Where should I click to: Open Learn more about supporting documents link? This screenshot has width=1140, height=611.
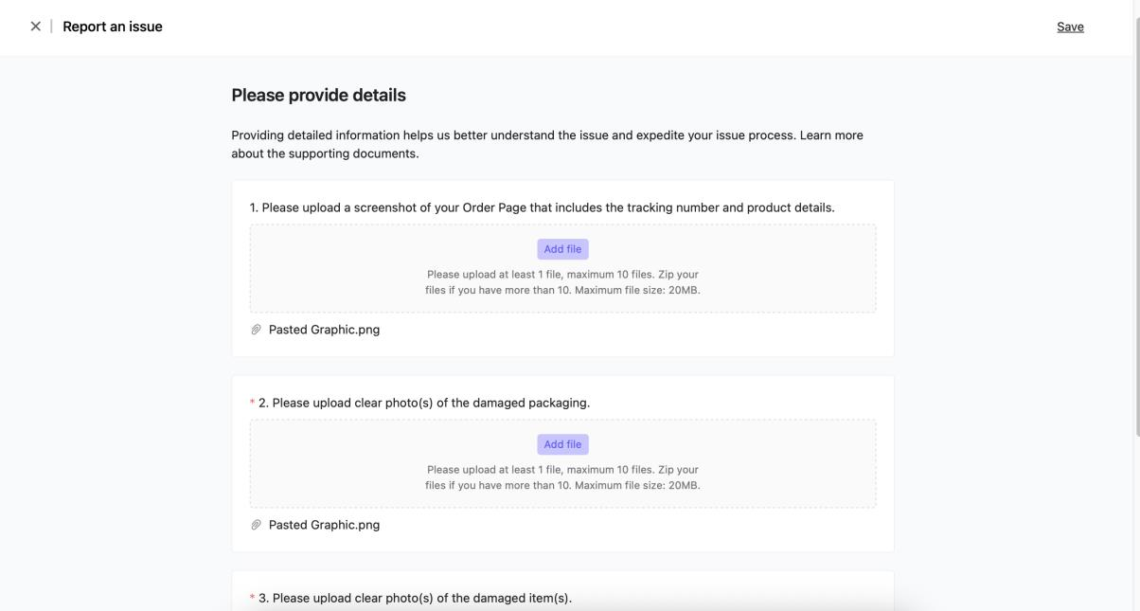tap(830, 135)
